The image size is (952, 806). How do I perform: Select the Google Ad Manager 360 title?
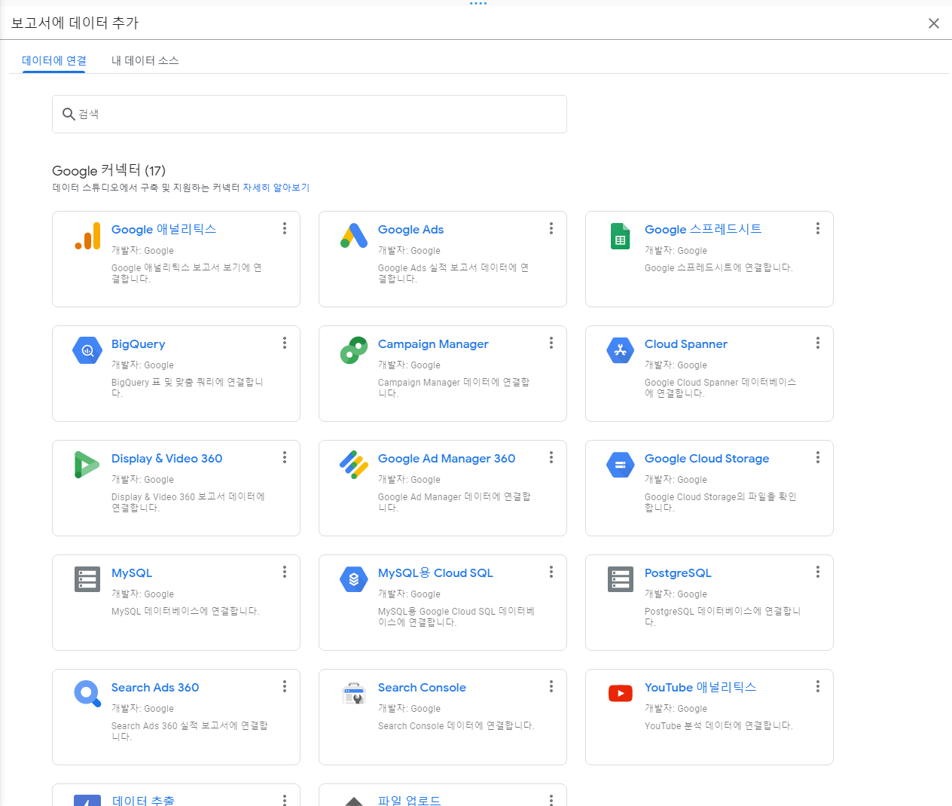click(x=447, y=459)
